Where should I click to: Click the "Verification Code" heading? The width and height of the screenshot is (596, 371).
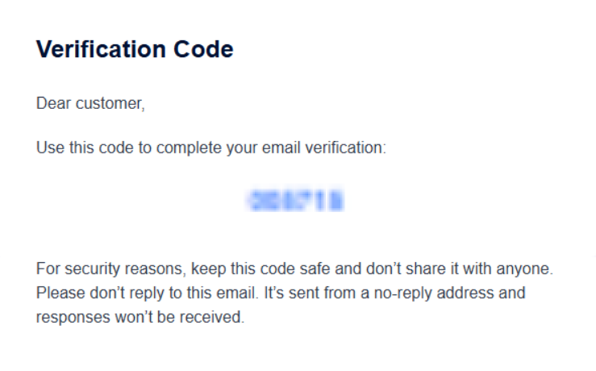(135, 50)
